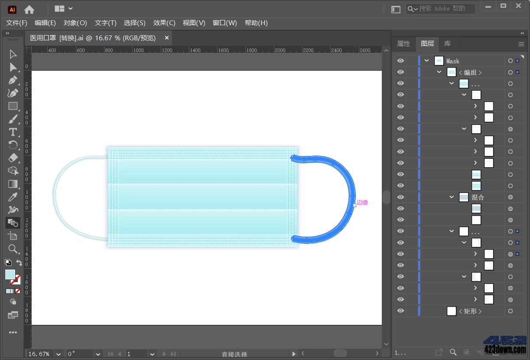Pick the Pen tool
This screenshot has width=530, height=360.
tap(13, 80)
